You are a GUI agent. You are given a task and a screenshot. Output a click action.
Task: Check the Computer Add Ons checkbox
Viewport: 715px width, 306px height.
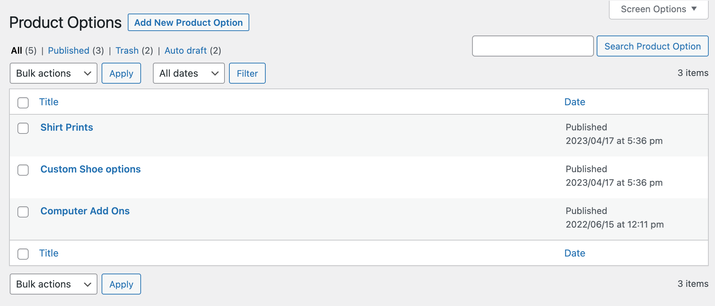point(23,212)
